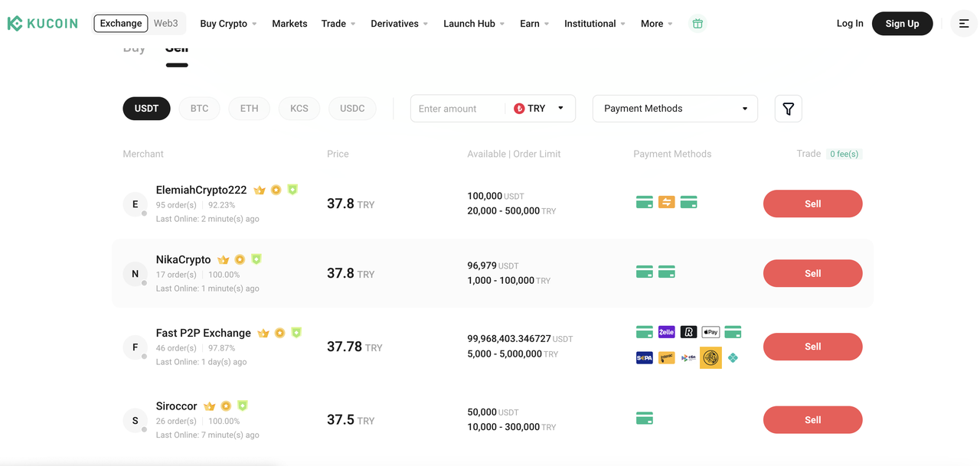This screenshot has width=980, height=466.
Task: Click the Zelle payment icon
Action: click(x=666, y=332)
